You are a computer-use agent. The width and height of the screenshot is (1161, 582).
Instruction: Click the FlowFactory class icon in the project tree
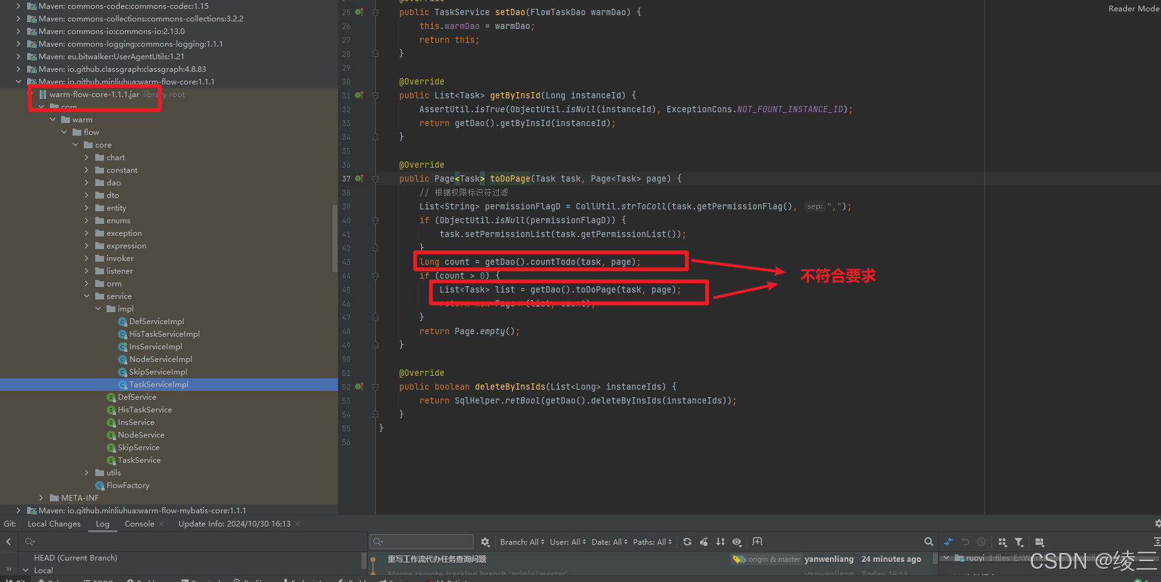100,485
